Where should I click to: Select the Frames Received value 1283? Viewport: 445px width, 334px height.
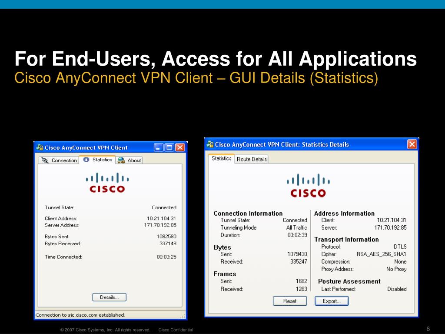302,289
